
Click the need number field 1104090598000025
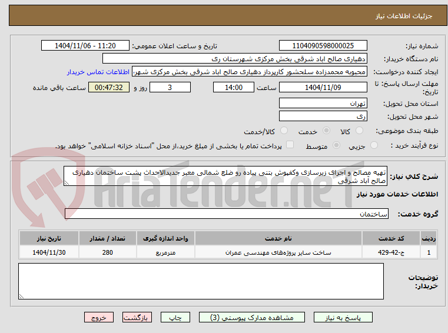click(x=323, y=46)
